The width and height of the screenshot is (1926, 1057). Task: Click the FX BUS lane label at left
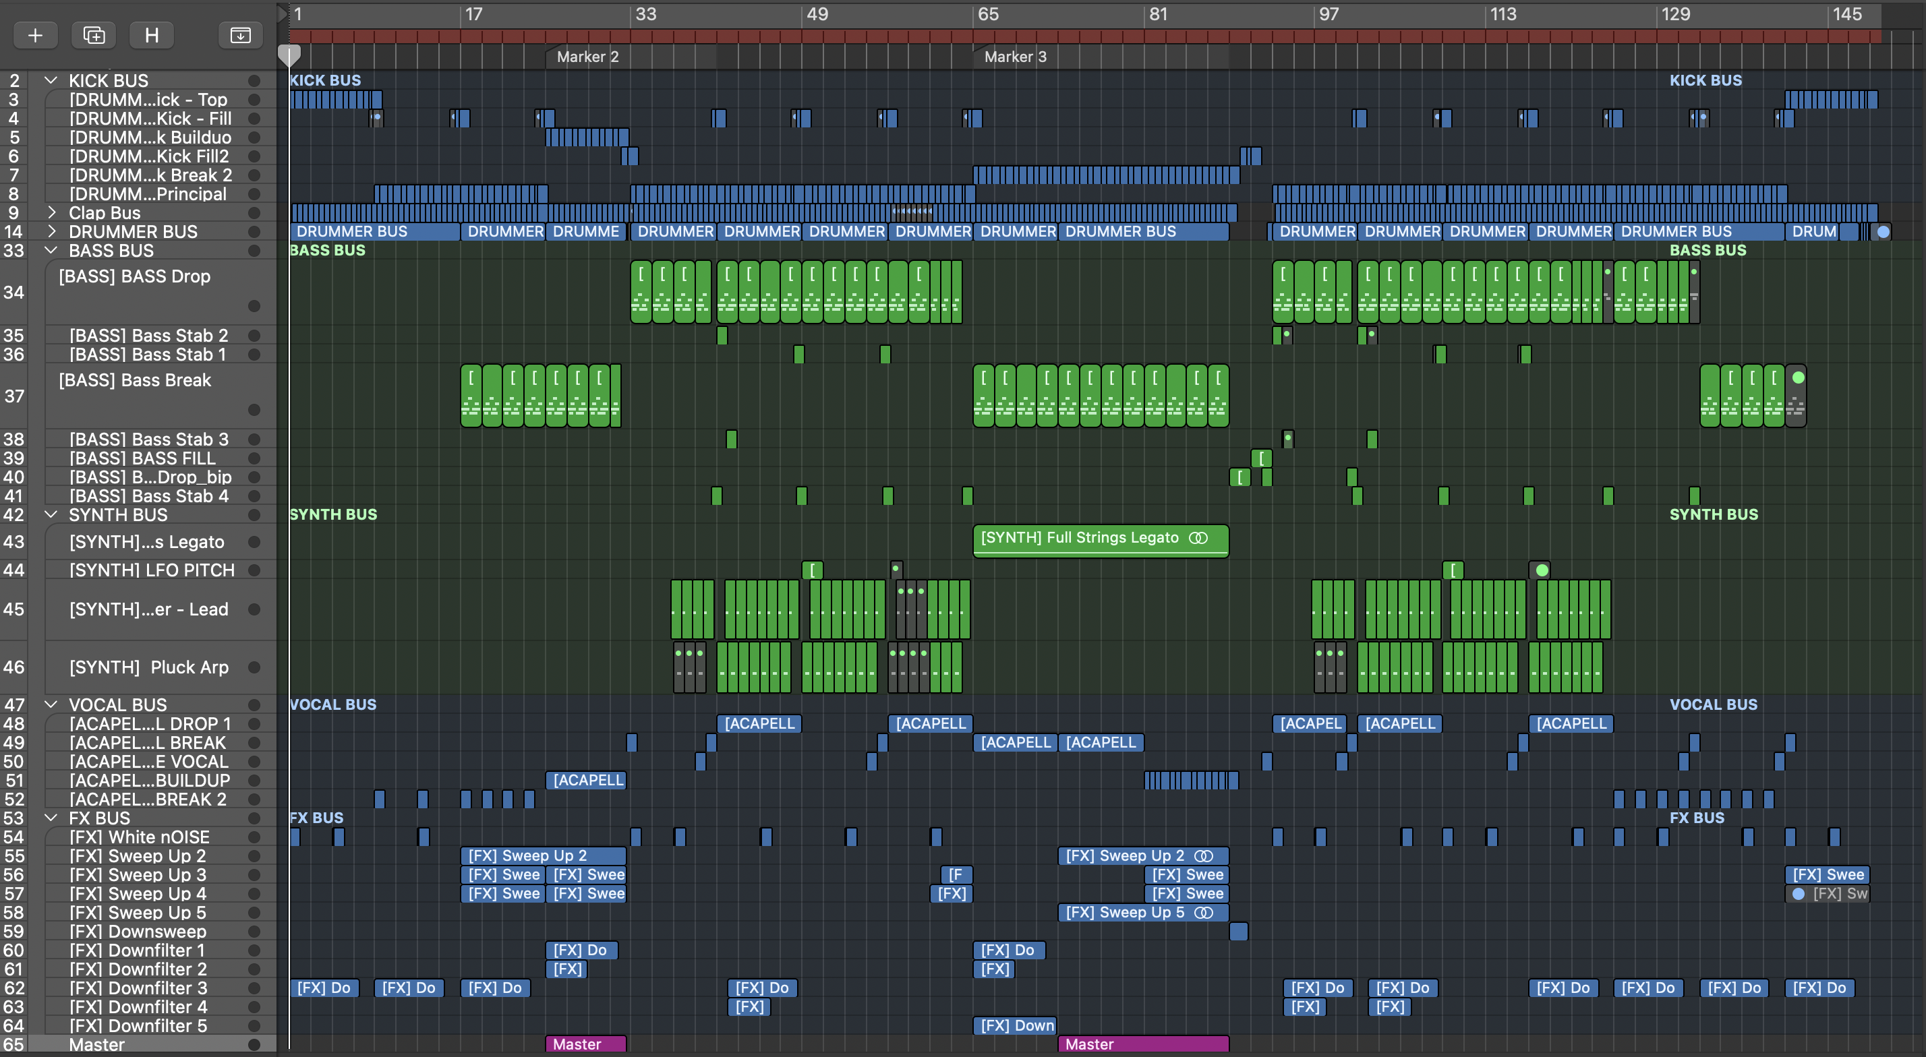point(316,818)
